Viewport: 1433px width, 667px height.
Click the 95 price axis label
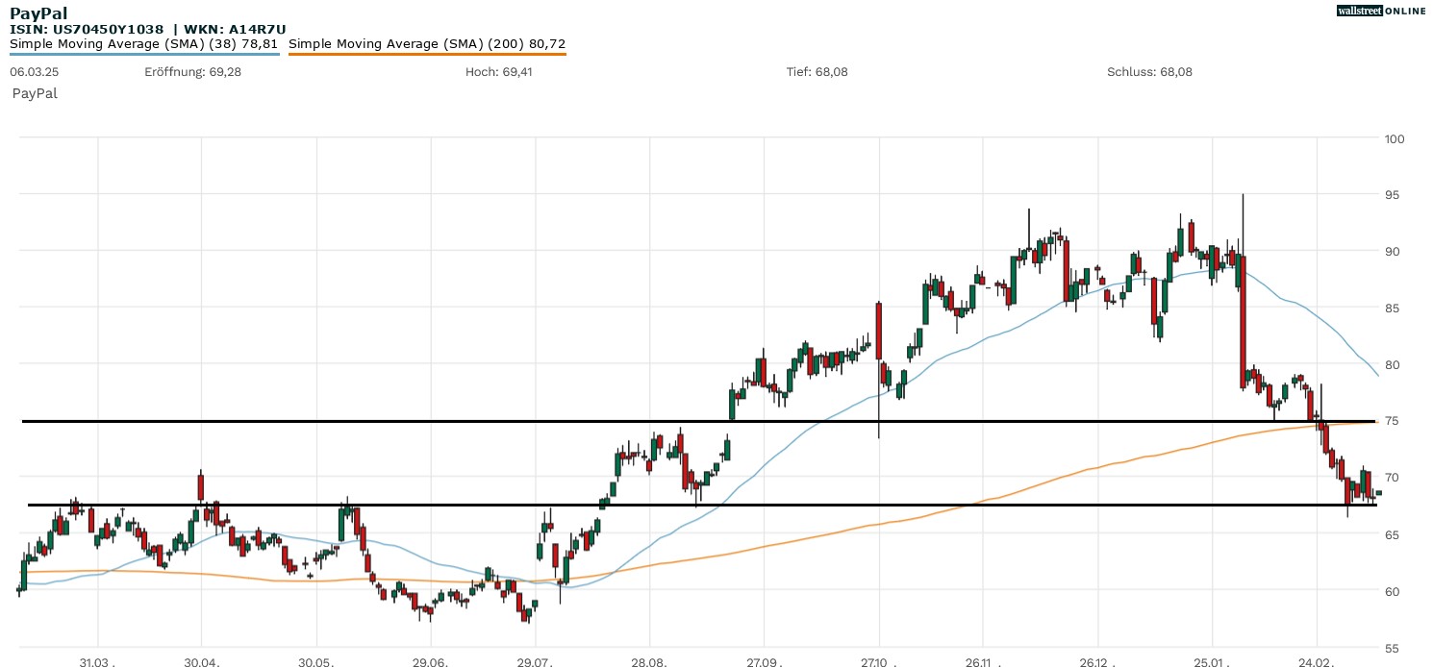pos(1392,195)
